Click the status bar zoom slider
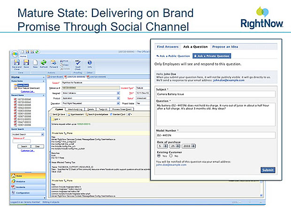Image resolution: width=291 pixels, height=218 pixels. 250,202
